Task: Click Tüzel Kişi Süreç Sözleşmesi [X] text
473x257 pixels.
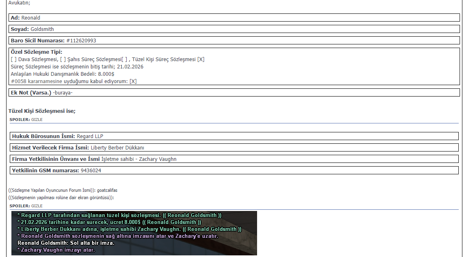Action: click(x=168, y=59)
